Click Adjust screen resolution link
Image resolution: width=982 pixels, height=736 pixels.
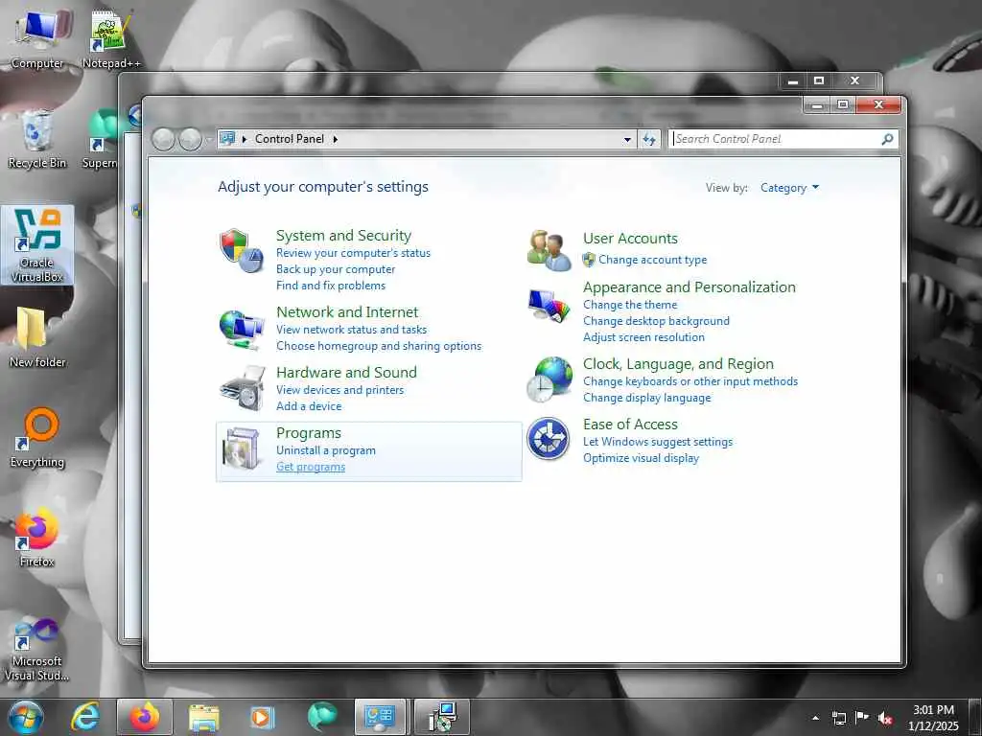[x=643, y=337]
